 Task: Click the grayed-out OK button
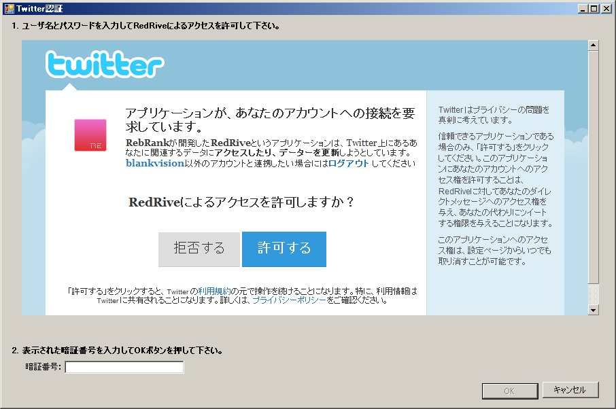click(510, 391)
